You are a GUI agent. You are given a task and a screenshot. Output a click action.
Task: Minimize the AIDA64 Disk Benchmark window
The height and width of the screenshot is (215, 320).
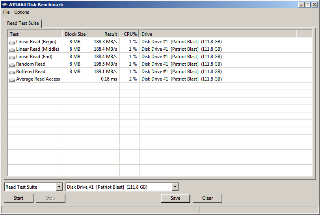coord(301,5)
